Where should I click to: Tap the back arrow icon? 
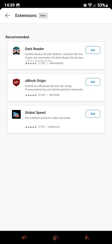point(7,16)
